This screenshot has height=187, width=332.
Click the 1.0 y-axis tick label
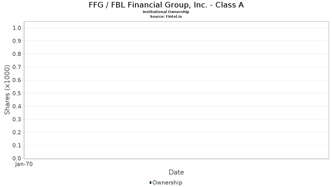[x=17, y=28]
